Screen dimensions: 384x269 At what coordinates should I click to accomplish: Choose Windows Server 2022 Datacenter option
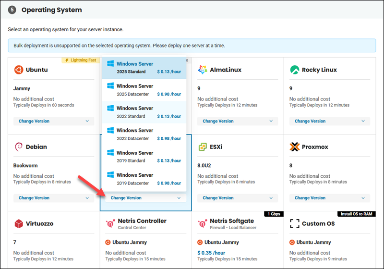(x=144, y=134)
